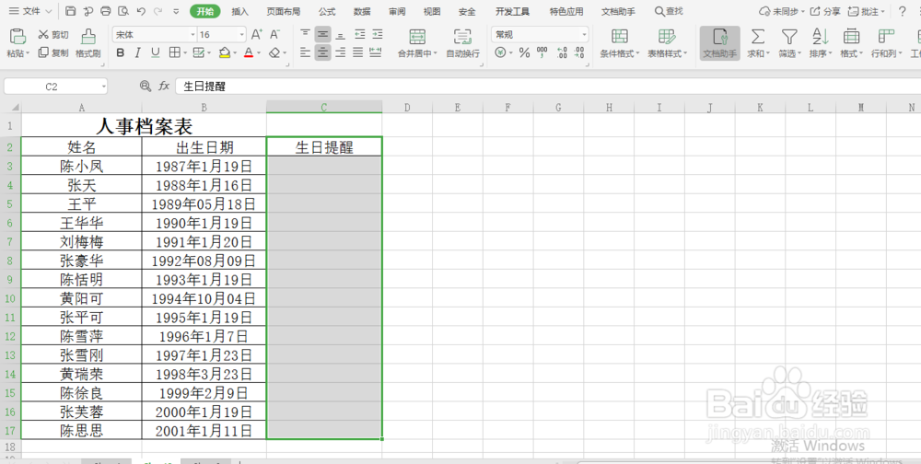The image size is (921, 464).
Task: Click the red font color A swatch
Action: point(248,52)
